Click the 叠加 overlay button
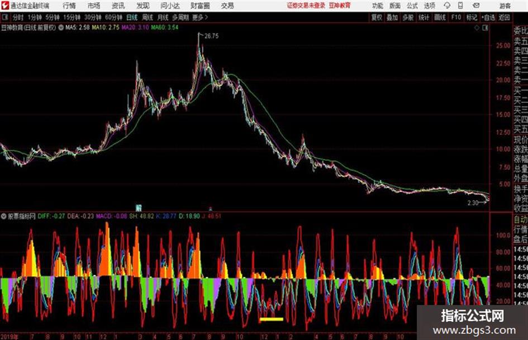528x340 pixels. pyautogui.click(x=392, y=17)
